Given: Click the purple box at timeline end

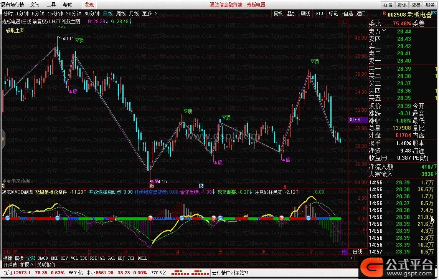Looking at the screenshot, I should 345,252.
